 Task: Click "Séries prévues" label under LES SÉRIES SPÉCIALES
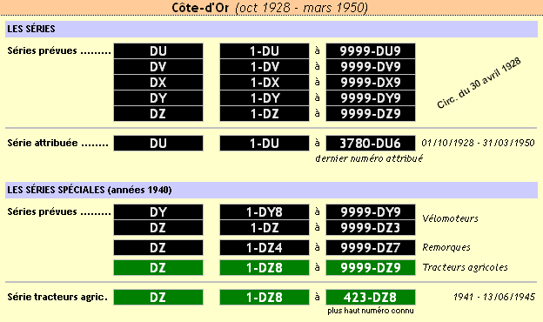pos(59,211)
